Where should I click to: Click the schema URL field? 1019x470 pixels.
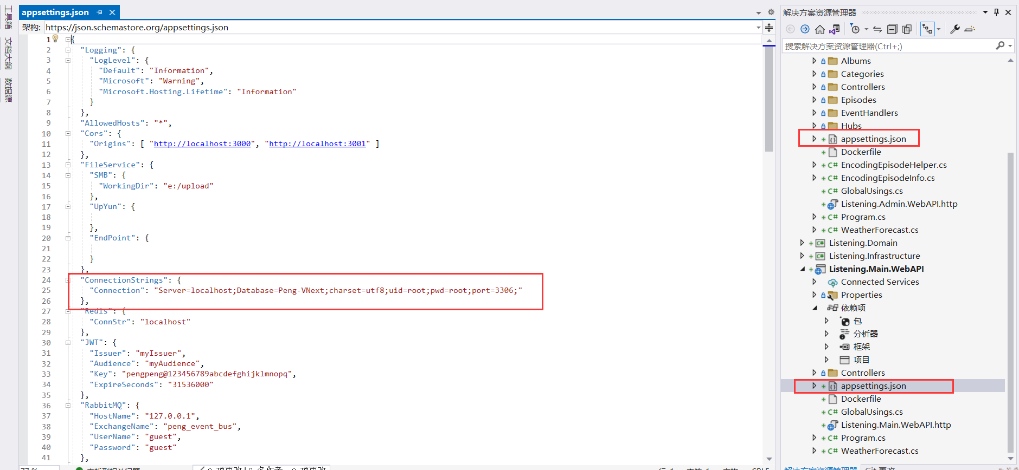400,28
